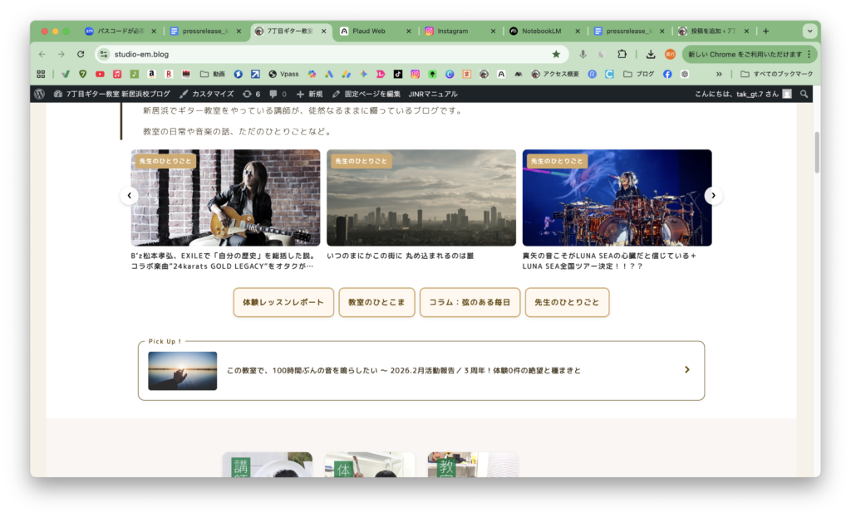Click the Chrome downloads icon
851x517 pixels.
(650, 54)
